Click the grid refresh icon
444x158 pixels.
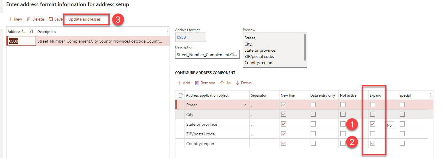180,95
